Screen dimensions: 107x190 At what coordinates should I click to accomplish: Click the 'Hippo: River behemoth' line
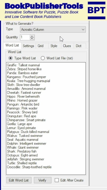click(x=23, y=97)
